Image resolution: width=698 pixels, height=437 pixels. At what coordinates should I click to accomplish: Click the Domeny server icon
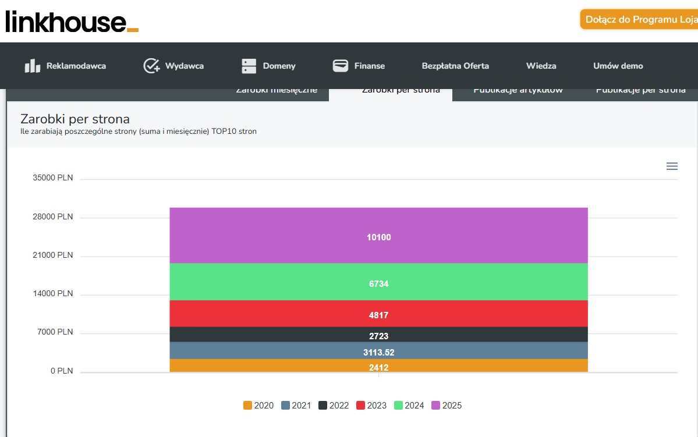[249, 66]
